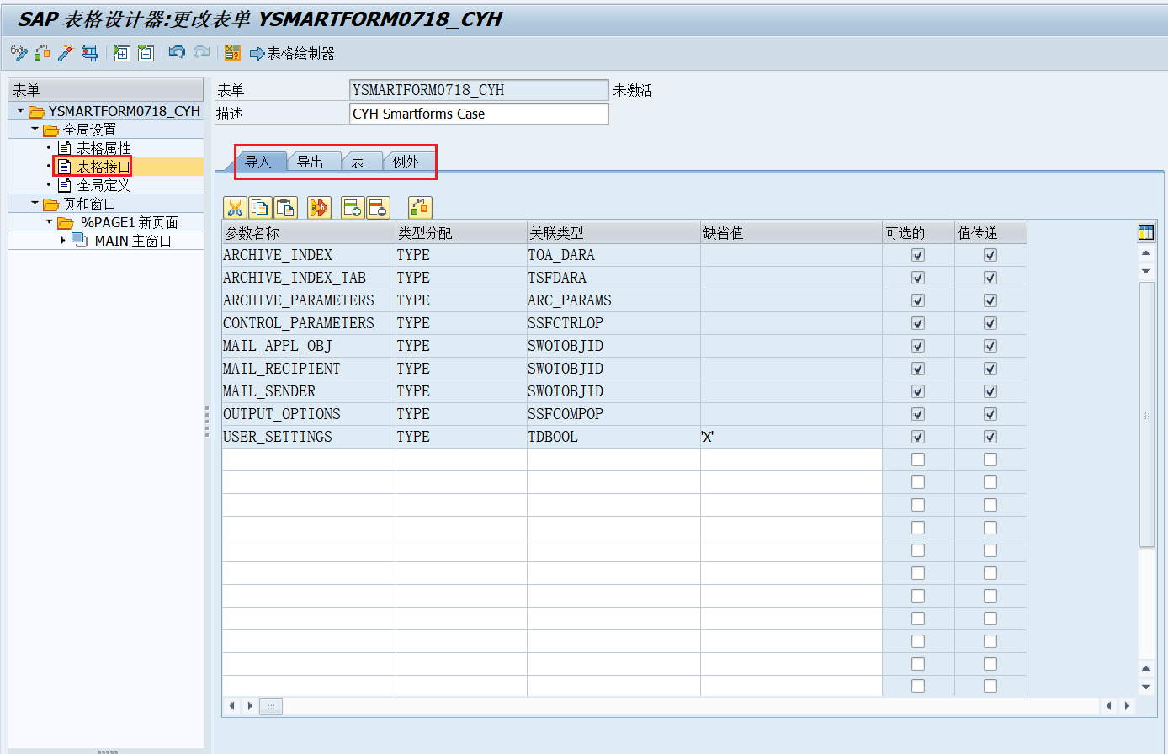Click the undo arrow in the toolbar
The image size is (1168, 754).
[x=177, y=53]
